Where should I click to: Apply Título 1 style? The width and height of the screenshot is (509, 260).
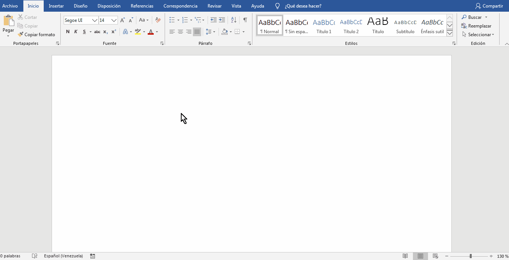[x=324, y=26]
